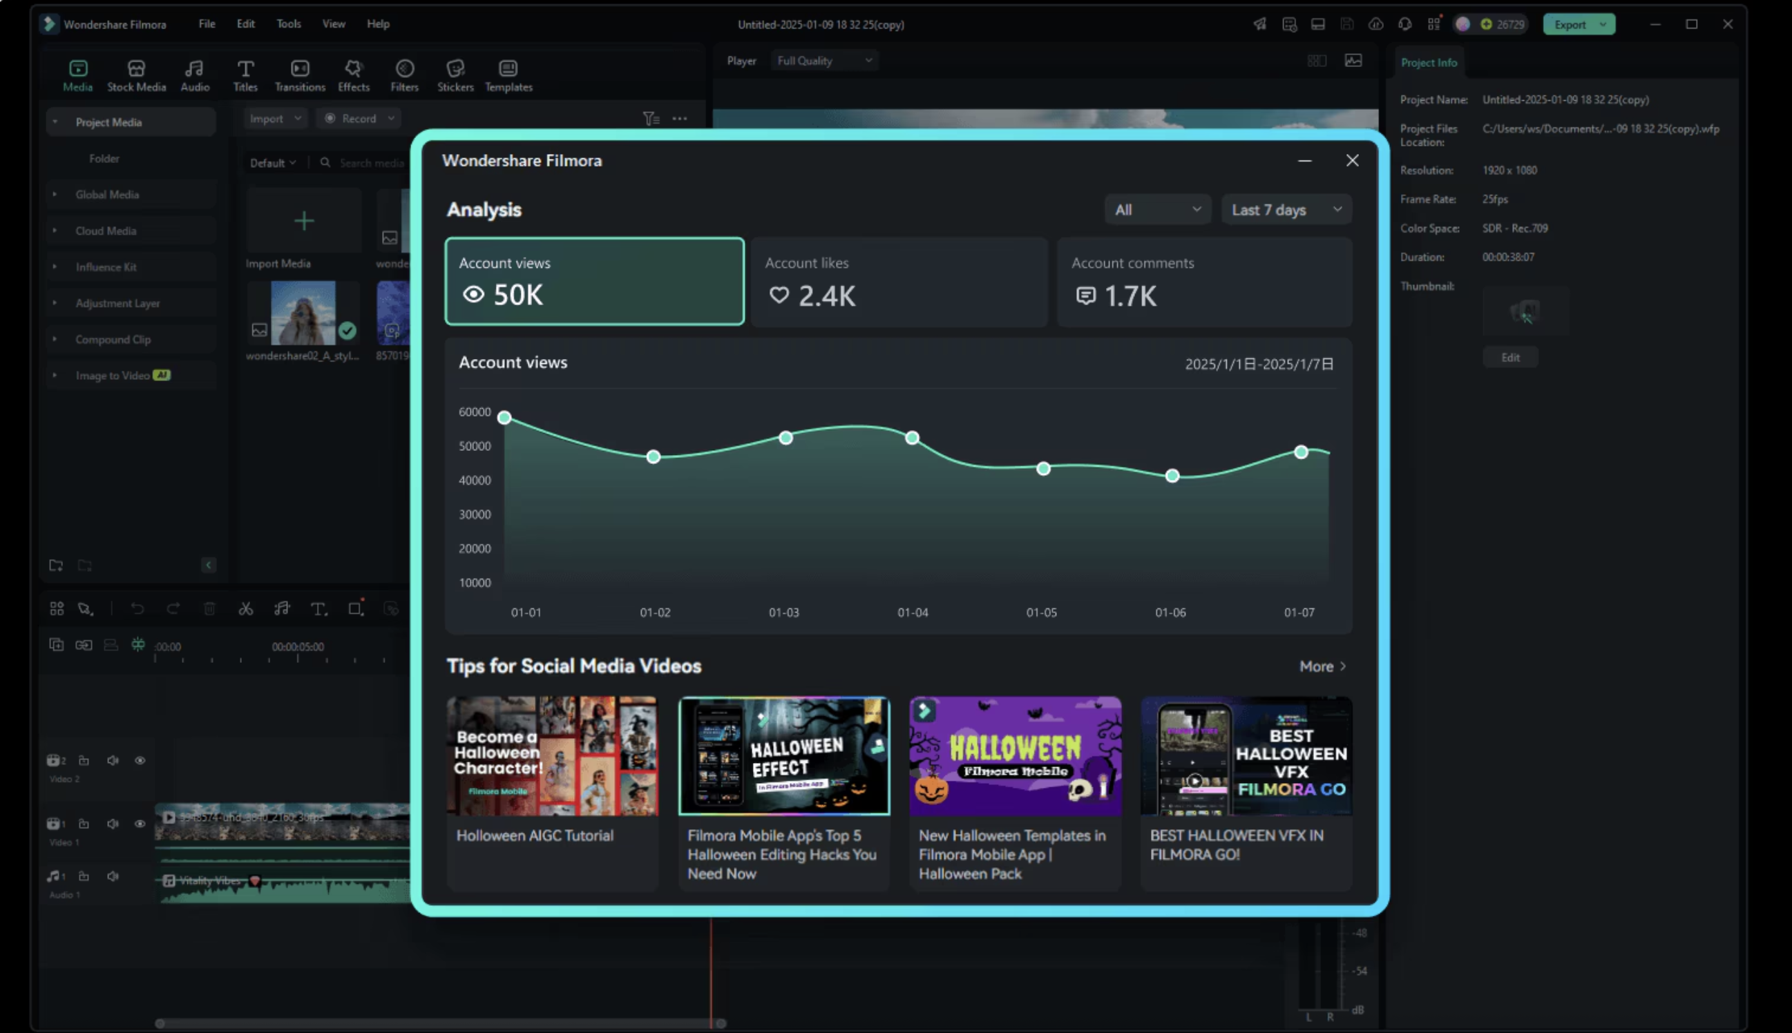Toggle lock on Video 1 track
1792x1033 pixels.
[x=84, y=824]
